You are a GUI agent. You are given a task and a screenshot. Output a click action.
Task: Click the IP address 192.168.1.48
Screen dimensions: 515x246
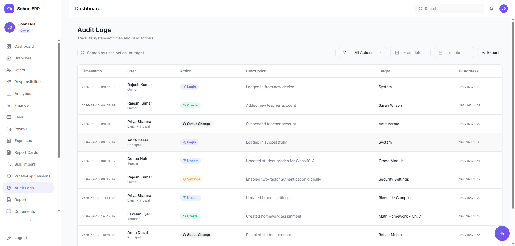(470, 216)
